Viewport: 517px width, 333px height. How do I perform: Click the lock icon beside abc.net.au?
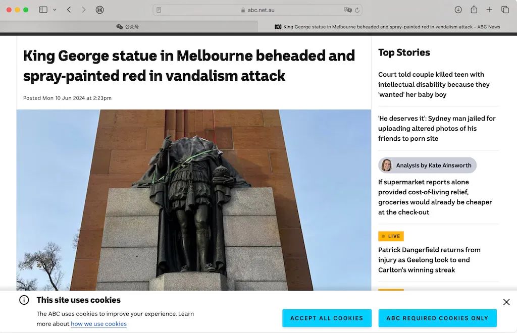[243, 10]
